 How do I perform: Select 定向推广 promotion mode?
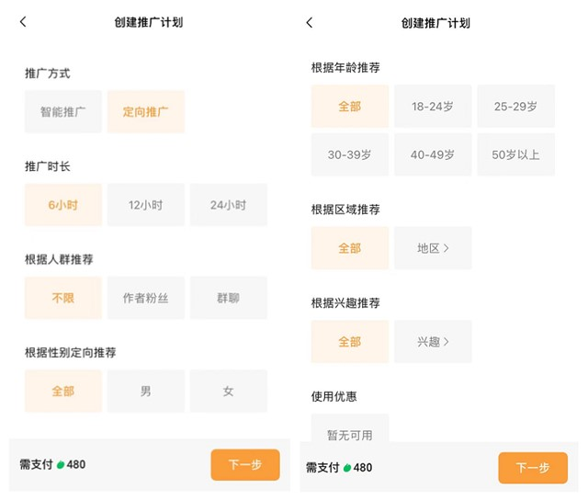click(145, 111)
